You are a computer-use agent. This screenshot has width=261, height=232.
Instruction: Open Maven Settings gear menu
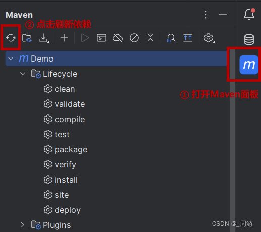pos(209,38)
